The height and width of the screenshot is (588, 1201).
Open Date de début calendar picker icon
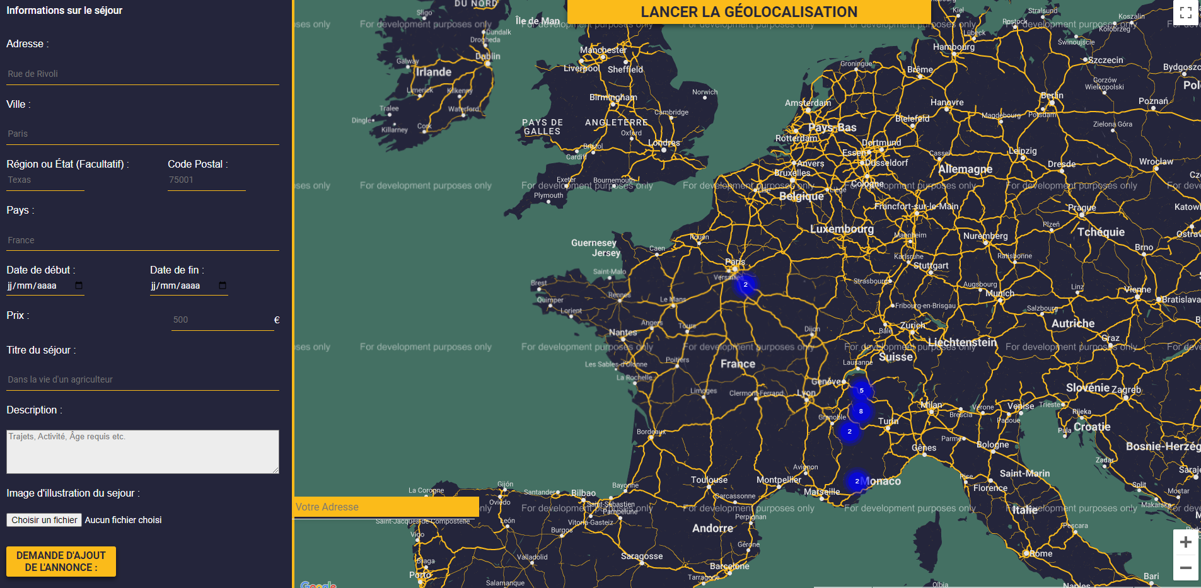click(x=79, y=285)
